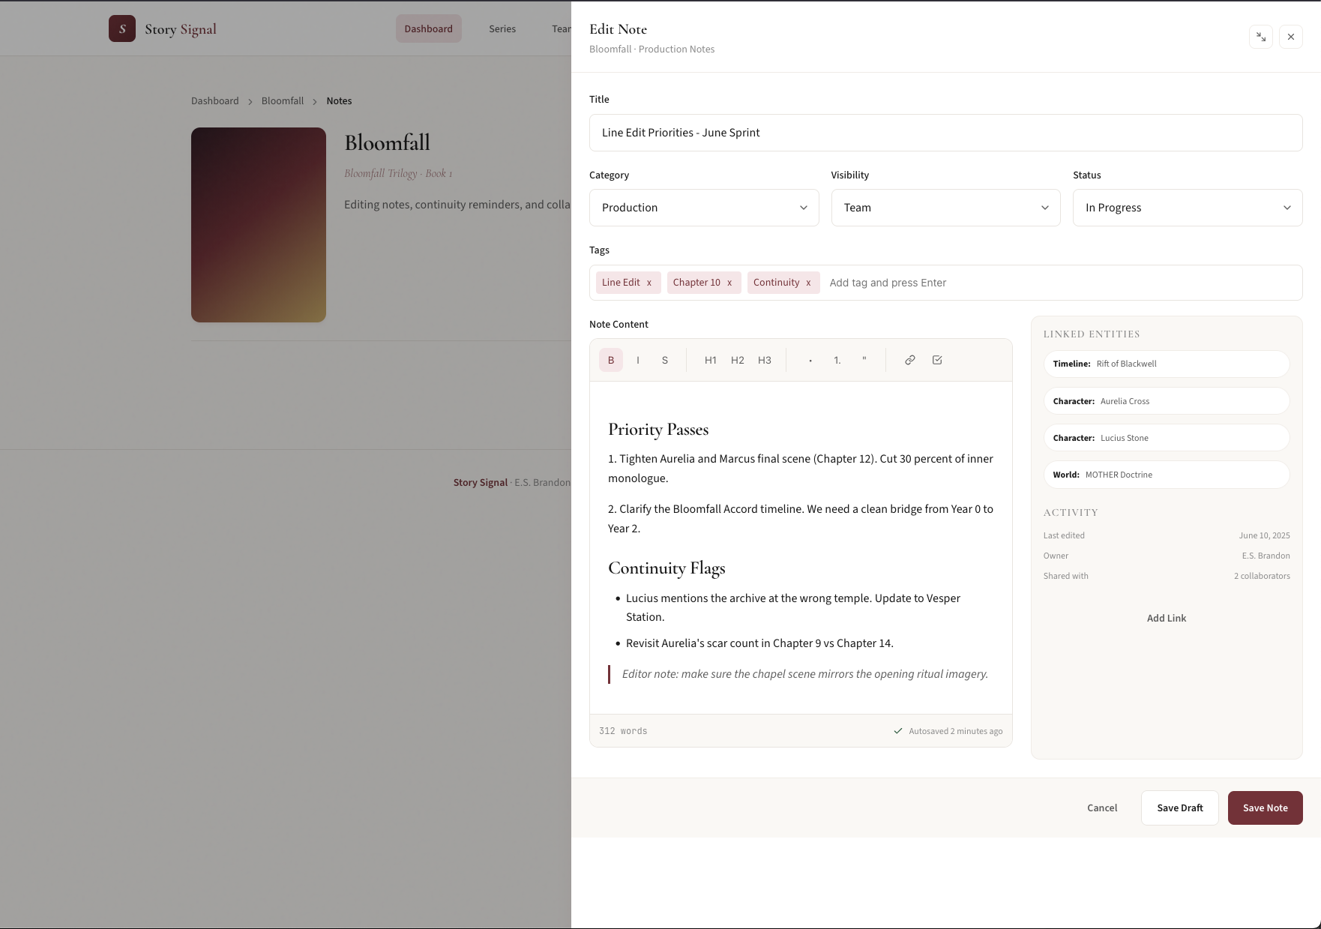Screen dimensions: 1321x929
Task: Click the Save Note button
Action: 1265,808
